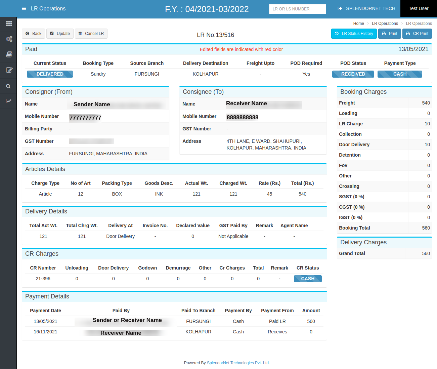Click the LR Operations header title
Viewport: 437px width, 369px height.
click(x=48, y=8)
